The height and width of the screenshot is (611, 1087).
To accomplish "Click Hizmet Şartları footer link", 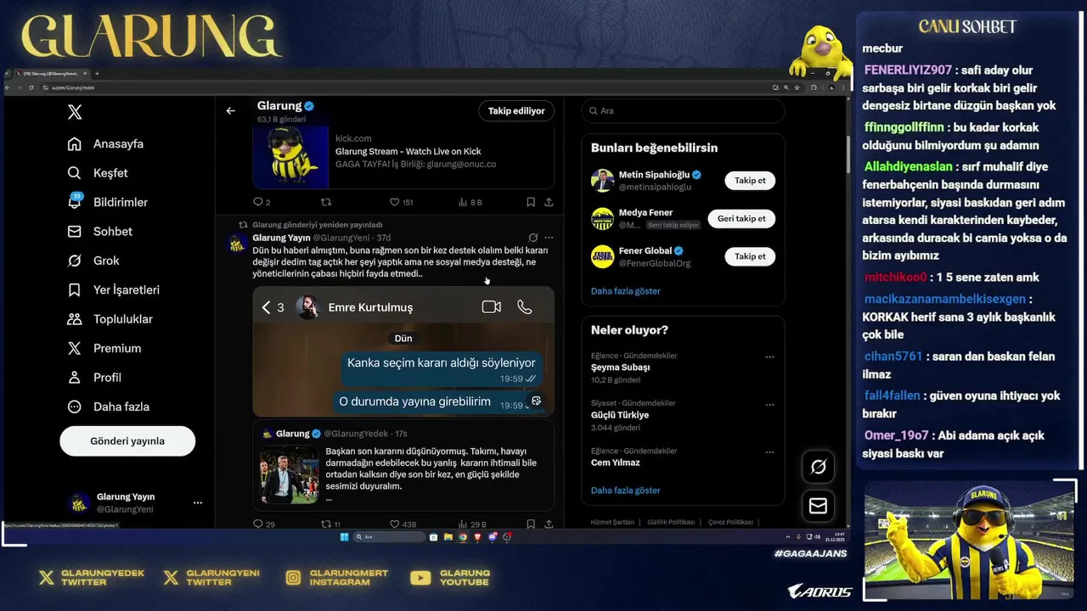I will pos(612,522).
